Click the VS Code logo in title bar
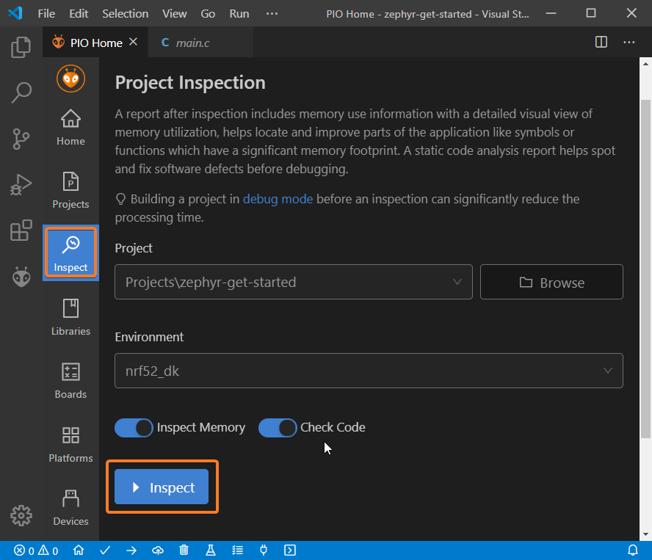 [15, 13]
